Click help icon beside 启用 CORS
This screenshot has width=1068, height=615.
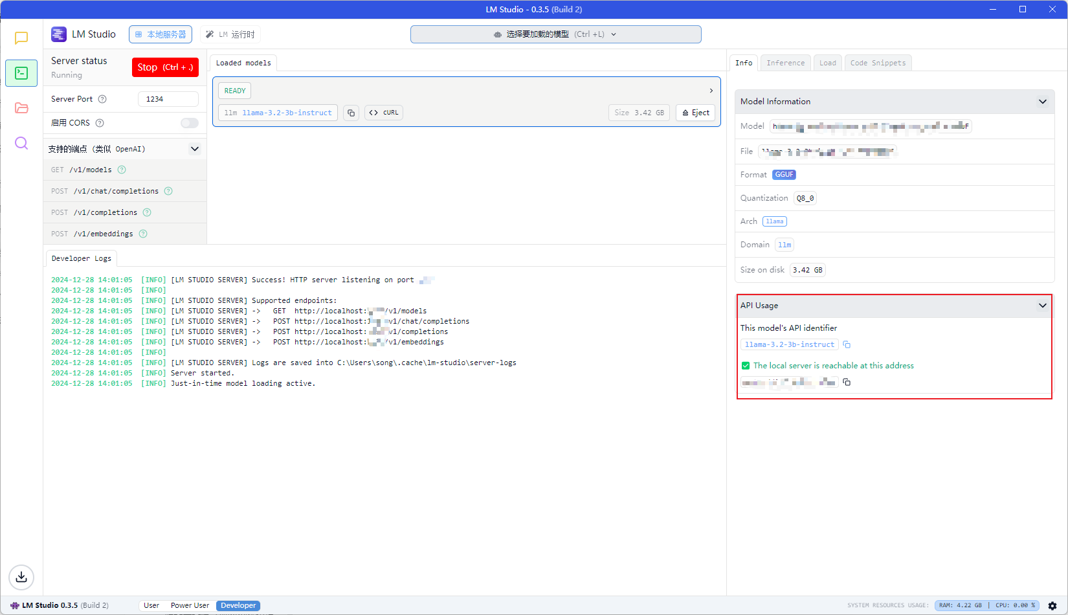(100, 123)
